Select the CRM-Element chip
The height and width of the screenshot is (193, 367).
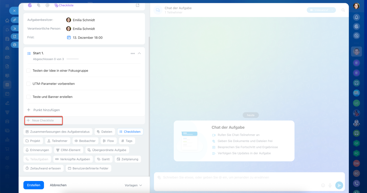(69, 150)
